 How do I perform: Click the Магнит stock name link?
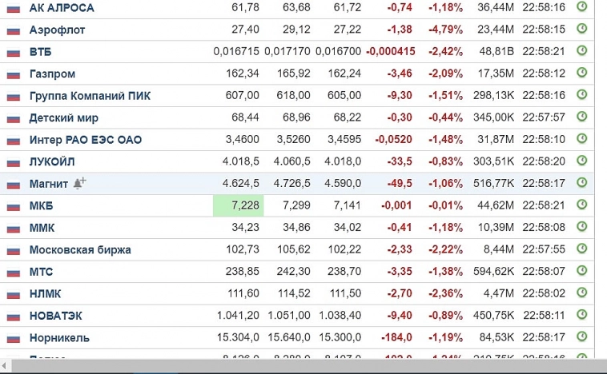tap(49, 184)
